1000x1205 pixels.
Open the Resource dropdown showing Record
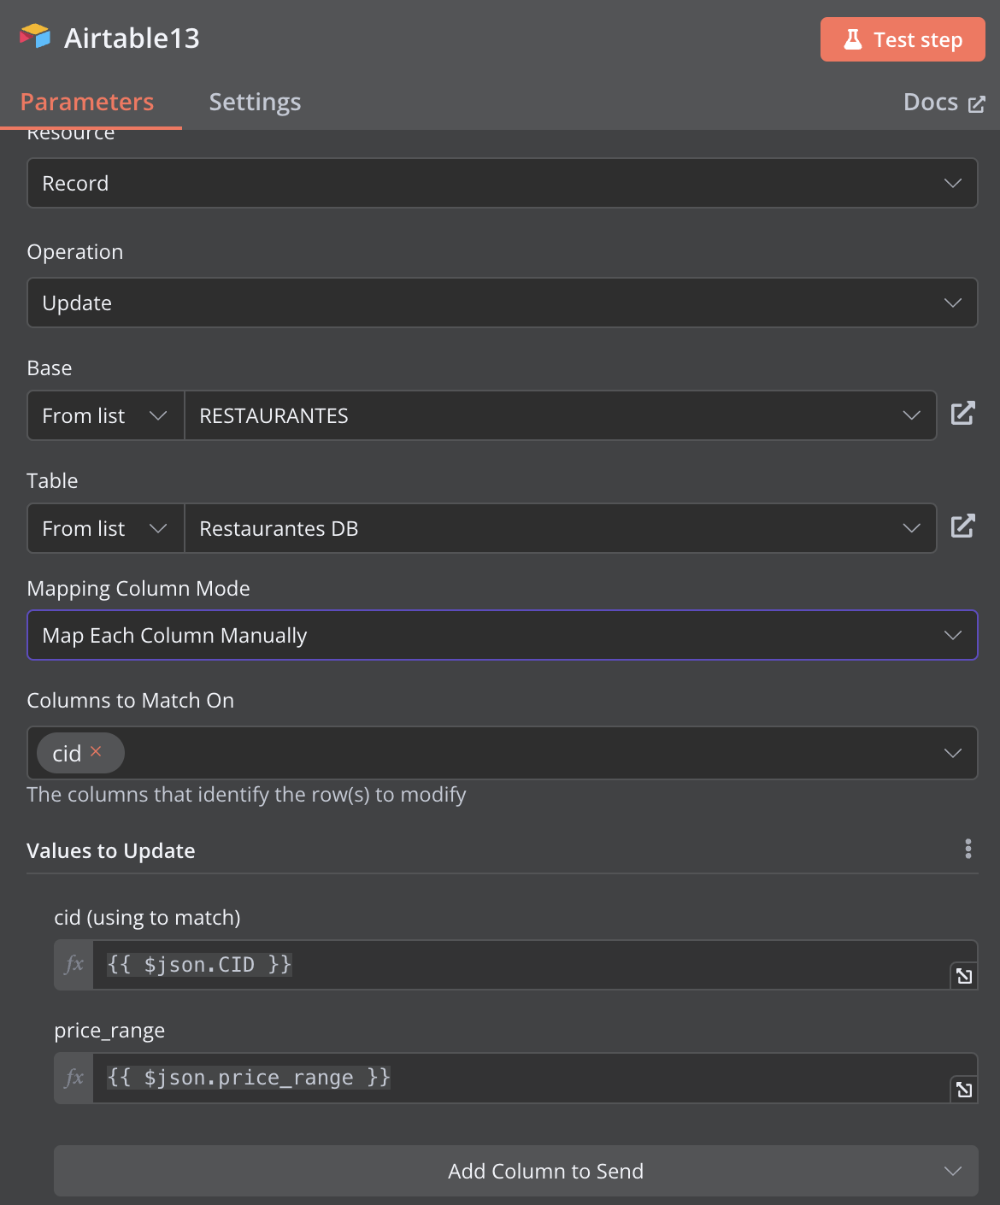[503, 183]
